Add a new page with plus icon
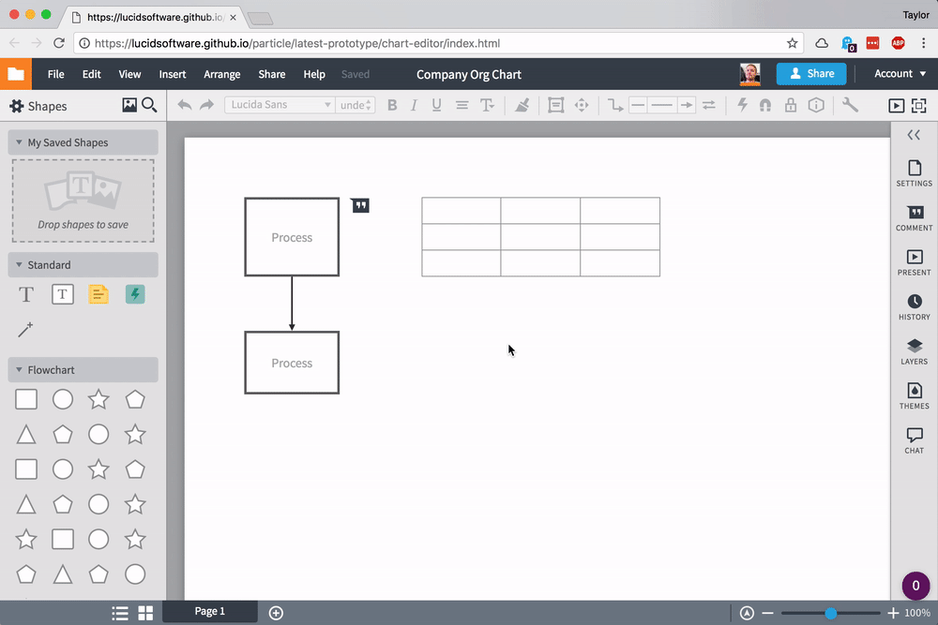 [276, 613]
